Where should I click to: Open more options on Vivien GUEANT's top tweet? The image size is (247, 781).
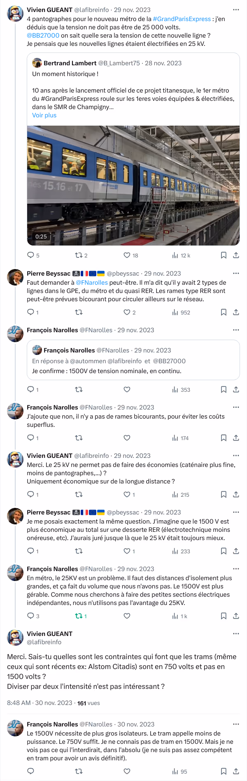(x=236, y=10)
